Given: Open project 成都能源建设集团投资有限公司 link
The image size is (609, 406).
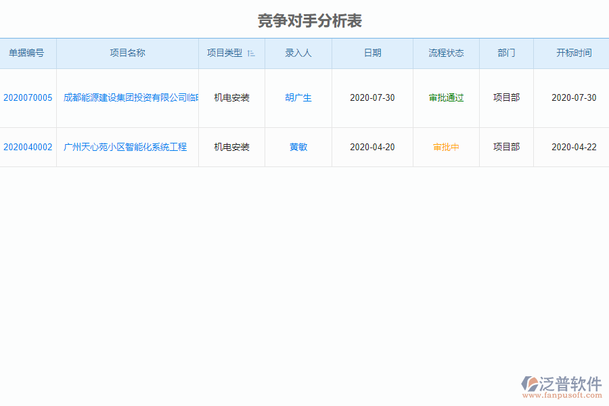Looking at the screenshot, I should (x=127, y=97).
